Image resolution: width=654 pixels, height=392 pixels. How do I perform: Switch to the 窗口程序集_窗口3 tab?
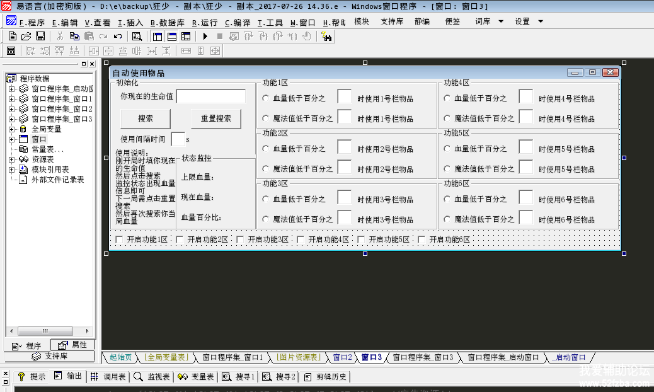pos(422,357)
